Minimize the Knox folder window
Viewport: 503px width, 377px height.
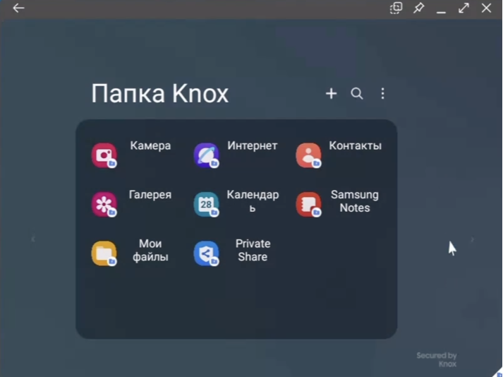442,12
